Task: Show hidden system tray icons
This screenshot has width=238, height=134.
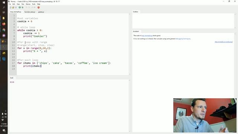Action: click(x=6, y=111)
